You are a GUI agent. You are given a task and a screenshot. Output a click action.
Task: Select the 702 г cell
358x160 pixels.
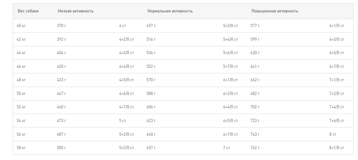[255, 107]
